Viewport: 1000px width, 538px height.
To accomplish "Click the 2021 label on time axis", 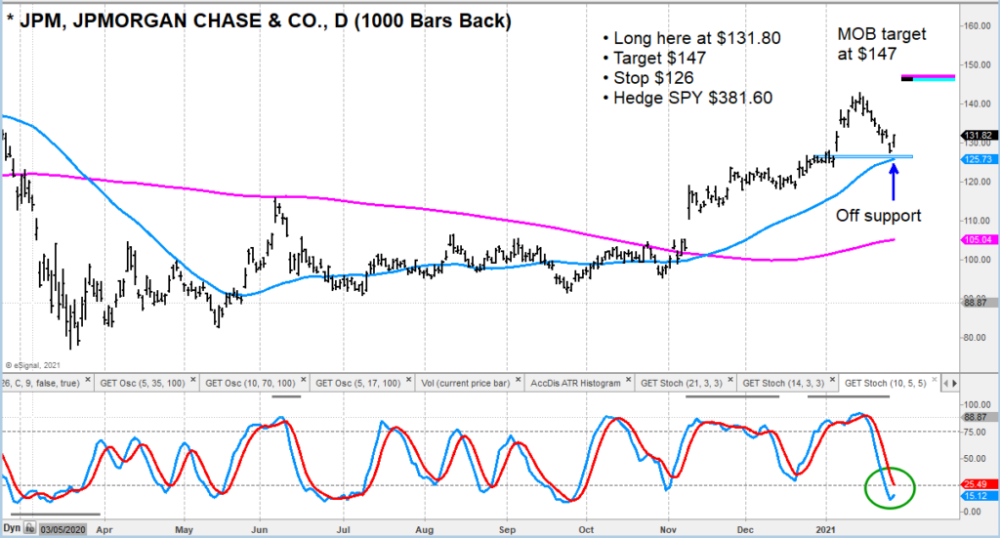I will (826, 530).
